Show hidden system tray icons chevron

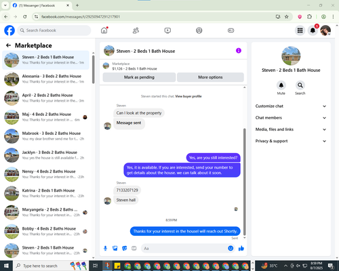click(x=285, y=266)
